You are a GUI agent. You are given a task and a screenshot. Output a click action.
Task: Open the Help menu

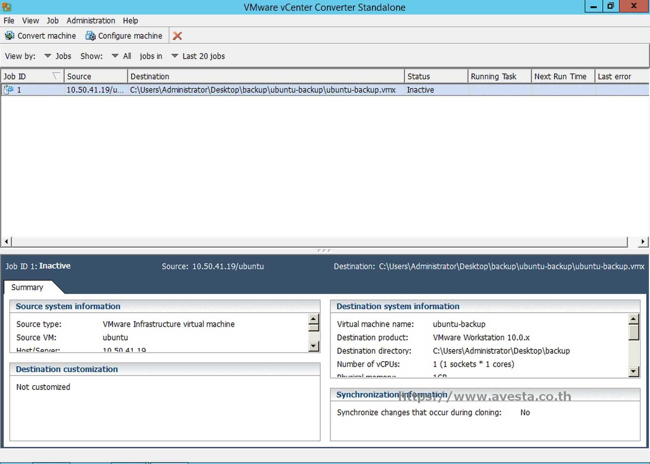point(130,20)
